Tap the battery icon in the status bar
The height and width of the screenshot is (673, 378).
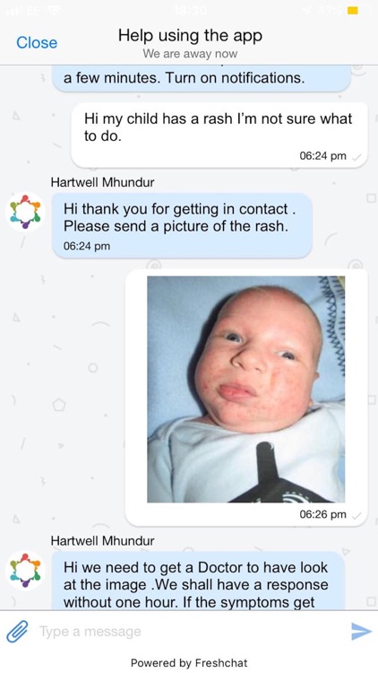353,10
